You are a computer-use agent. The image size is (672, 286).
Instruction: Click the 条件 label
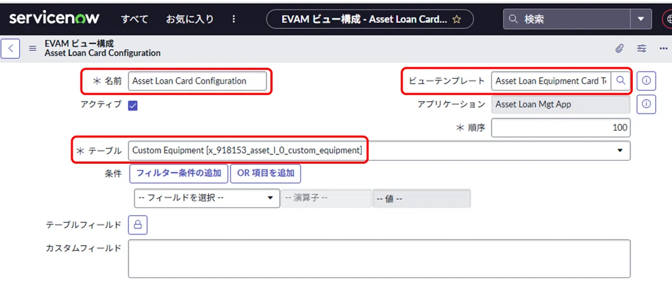tap(113, 173)
